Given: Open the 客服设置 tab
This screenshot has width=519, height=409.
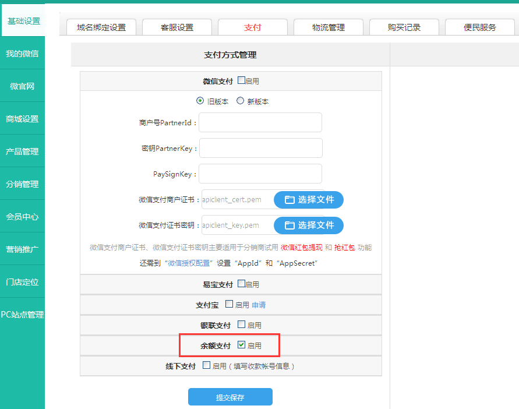Looking at the screenshot, I should pyautogui.click(x=176, y=27).
